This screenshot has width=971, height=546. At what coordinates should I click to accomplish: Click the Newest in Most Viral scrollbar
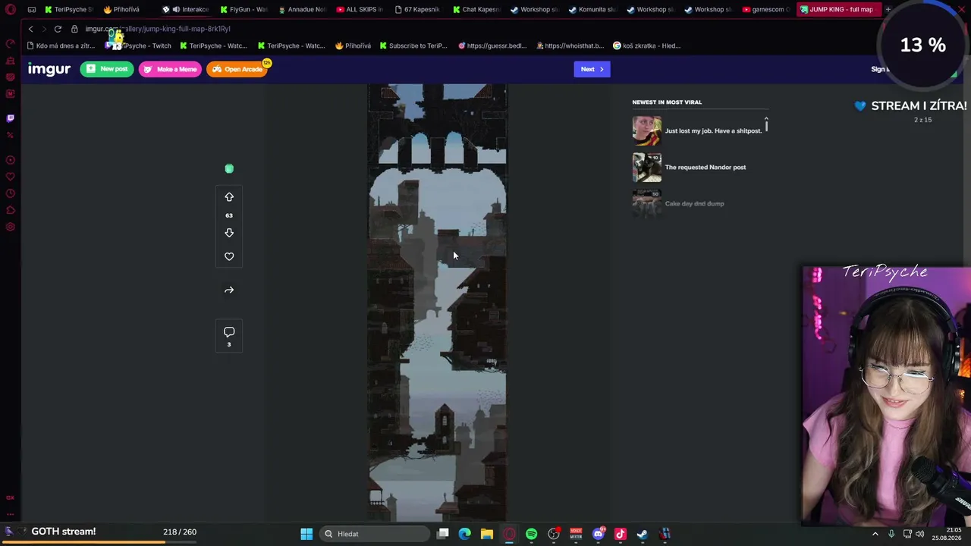tap(766, 124)
